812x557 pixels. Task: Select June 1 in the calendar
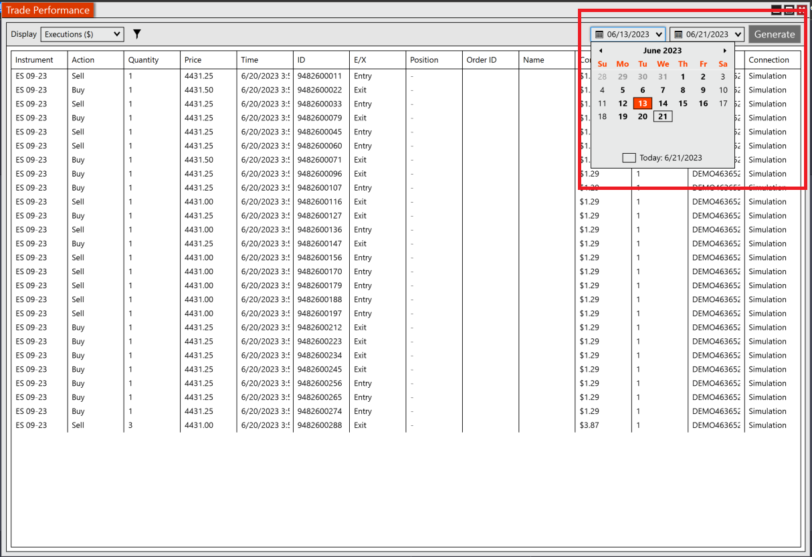point(682,76)
